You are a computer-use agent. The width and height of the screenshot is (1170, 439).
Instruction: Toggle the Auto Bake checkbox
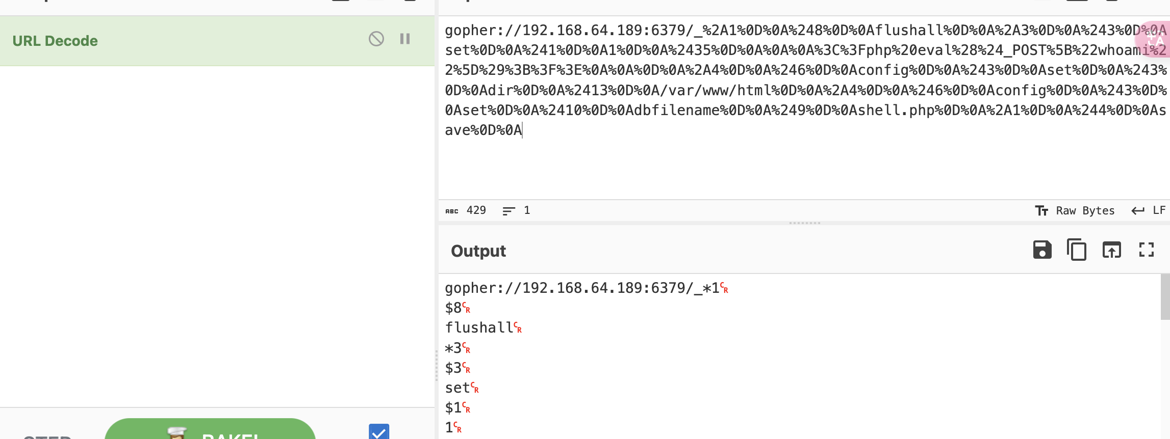[379, 431]
